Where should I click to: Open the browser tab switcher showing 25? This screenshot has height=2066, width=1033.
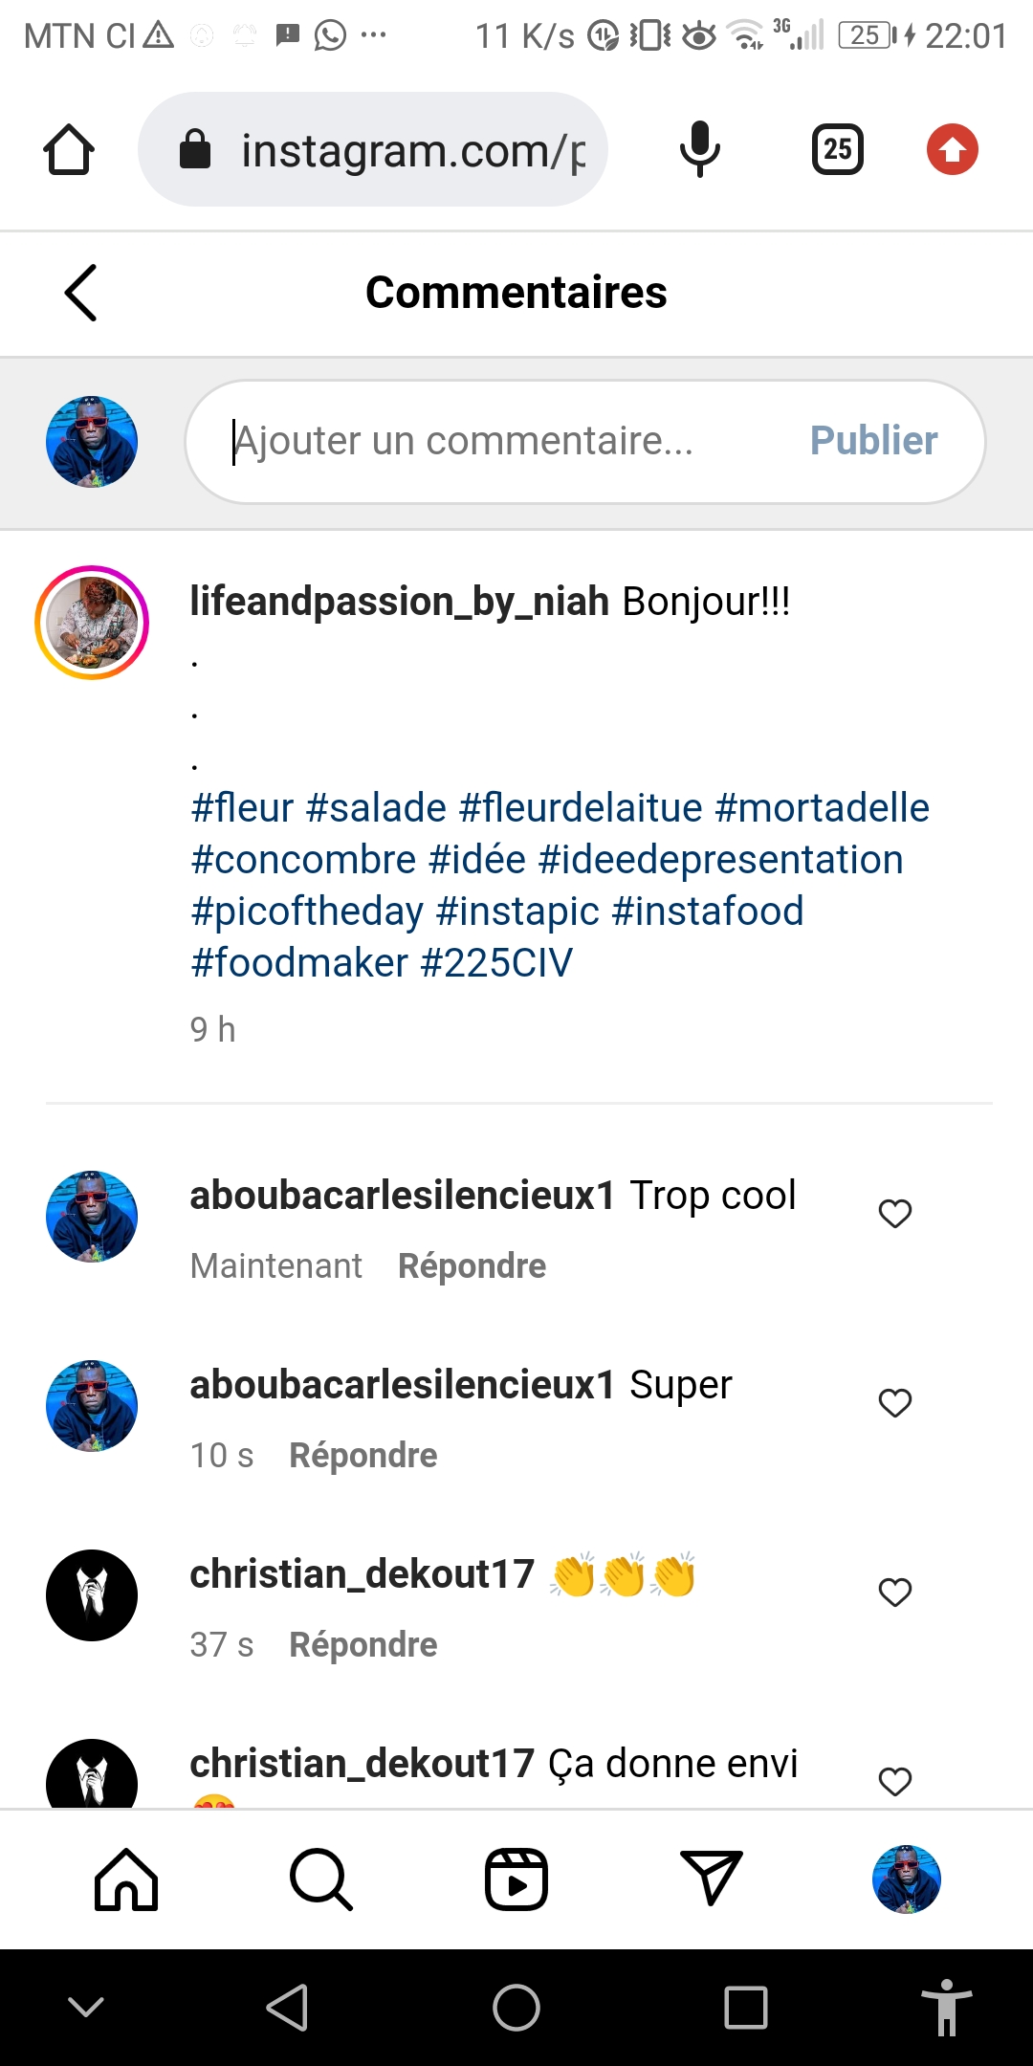click(x=838, y=150)
